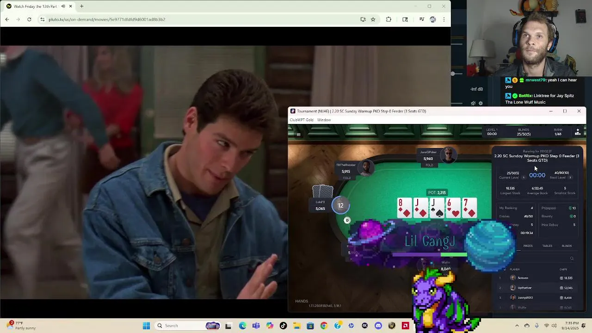Screen dimensions: 592x333
Task: Click the Max Rebuy value row
Action: (559, 225)
